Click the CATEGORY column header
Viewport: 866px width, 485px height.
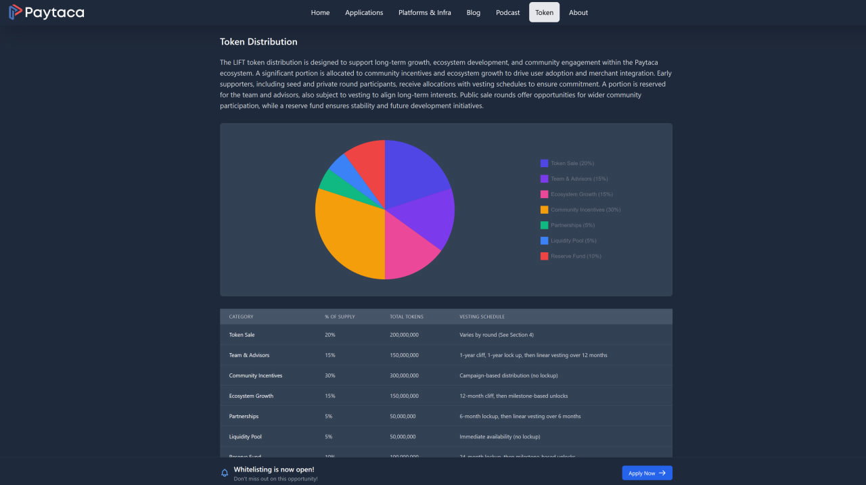tap(241, 317)
